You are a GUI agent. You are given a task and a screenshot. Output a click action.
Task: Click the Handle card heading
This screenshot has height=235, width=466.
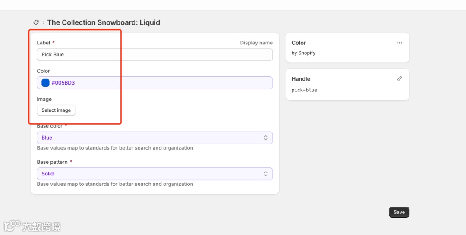(x=301, y=79)
